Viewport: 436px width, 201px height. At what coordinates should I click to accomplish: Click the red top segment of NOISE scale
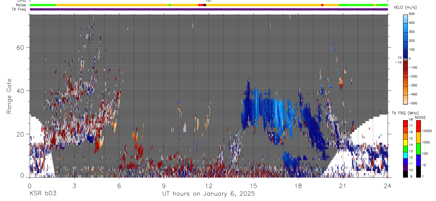[x=418, y=126]
